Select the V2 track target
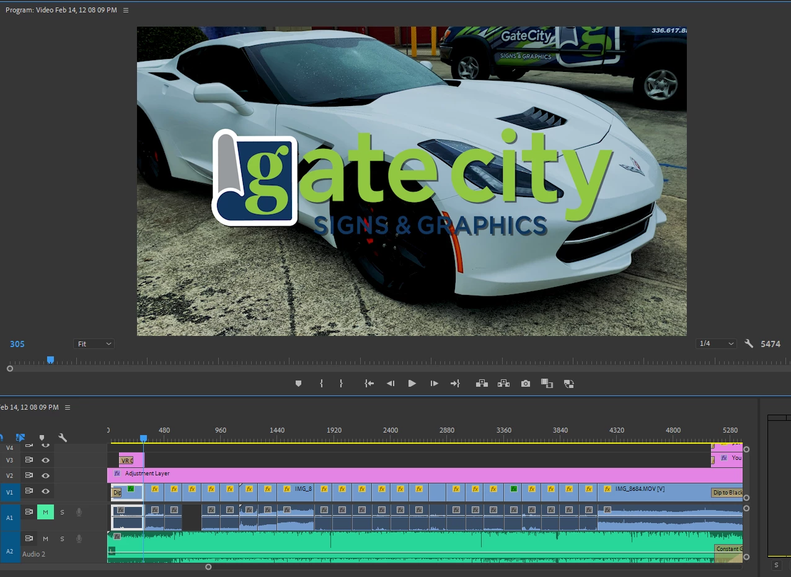The height and width of the screenshot is (577, 791). click(x=9, y=475)
